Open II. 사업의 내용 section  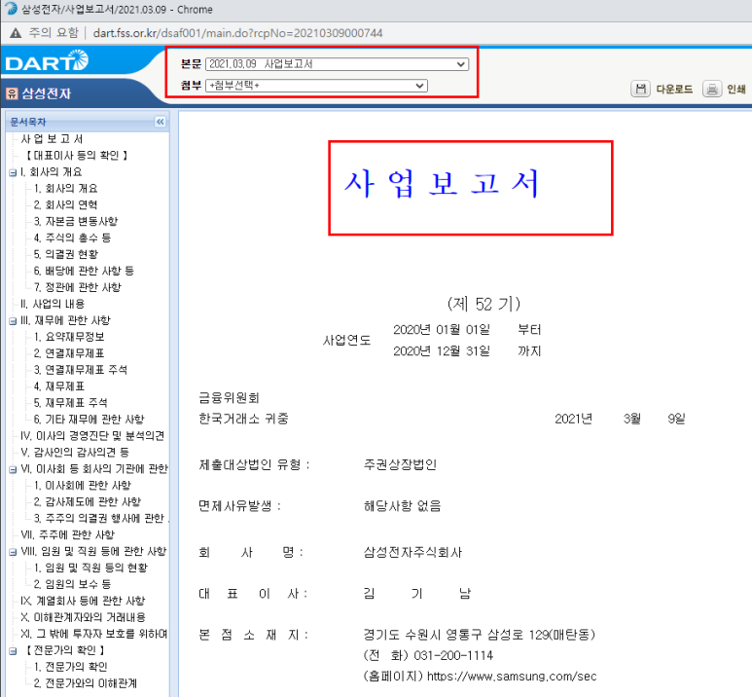(53, 304)
